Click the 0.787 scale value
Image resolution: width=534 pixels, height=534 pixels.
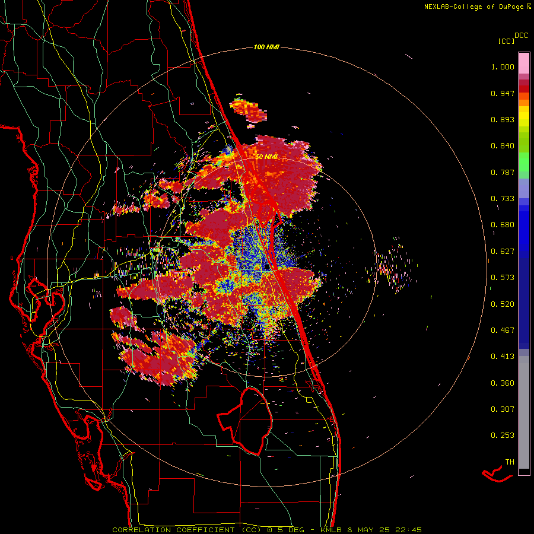point(503,172)
